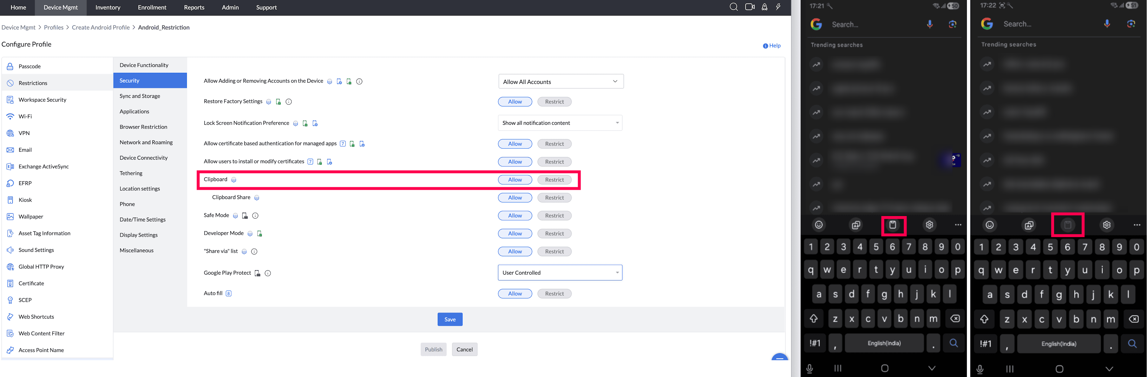The image size is (1147, 377).
Task: Tap gear settings icon on right phone keyboard
Action: click(x=1106, y=225)
